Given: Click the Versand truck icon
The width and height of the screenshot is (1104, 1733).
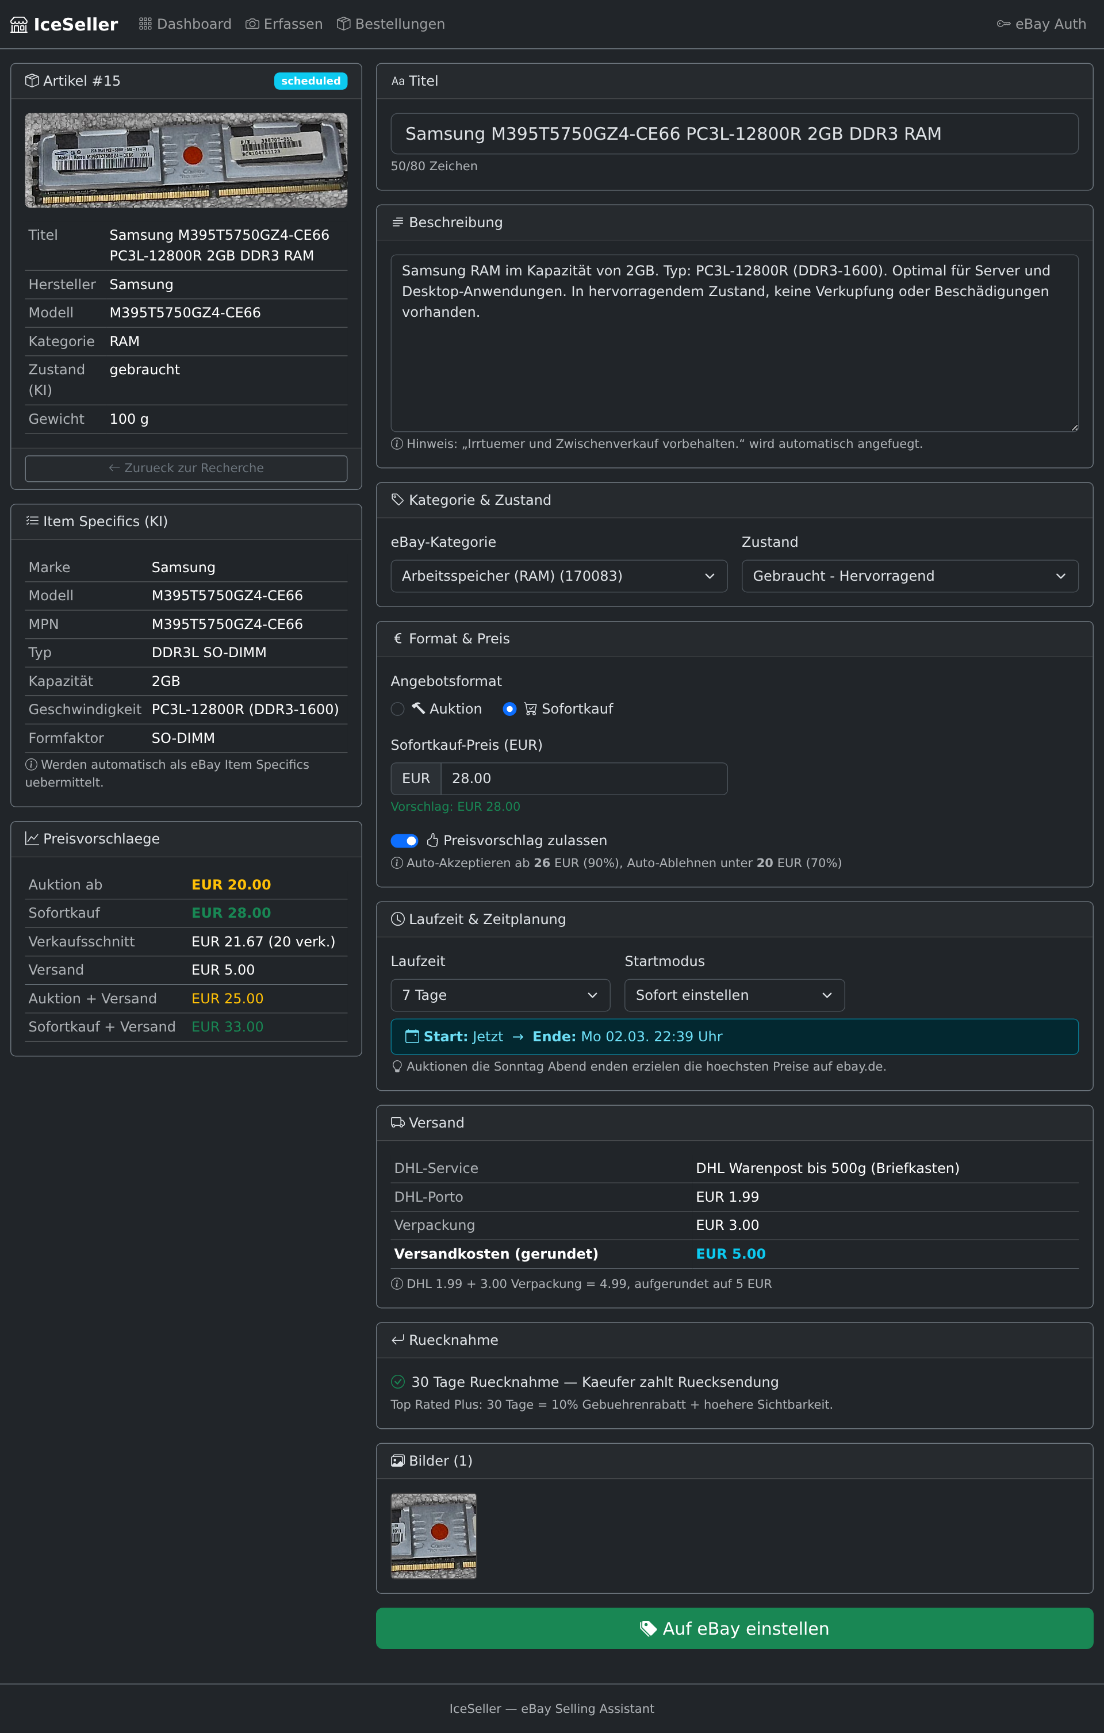Looking at the screenshot, I should click(397, 1123).
